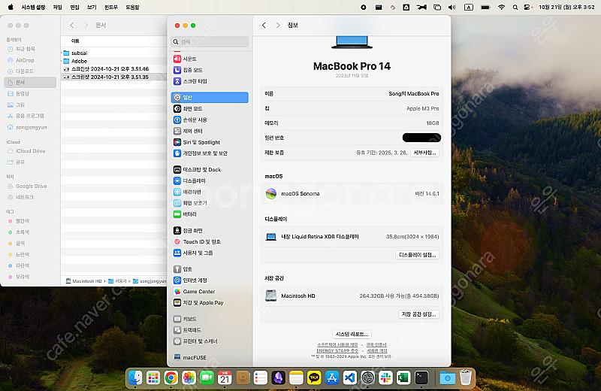Viewport: 601px width, 391px height.
Task: Click the 디스플레이 설정... button
Action: pyautogui.click(x=418, y=255)
